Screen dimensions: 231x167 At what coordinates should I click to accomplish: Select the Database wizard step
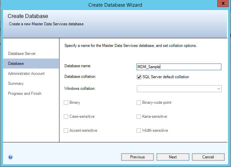point(31,64)
